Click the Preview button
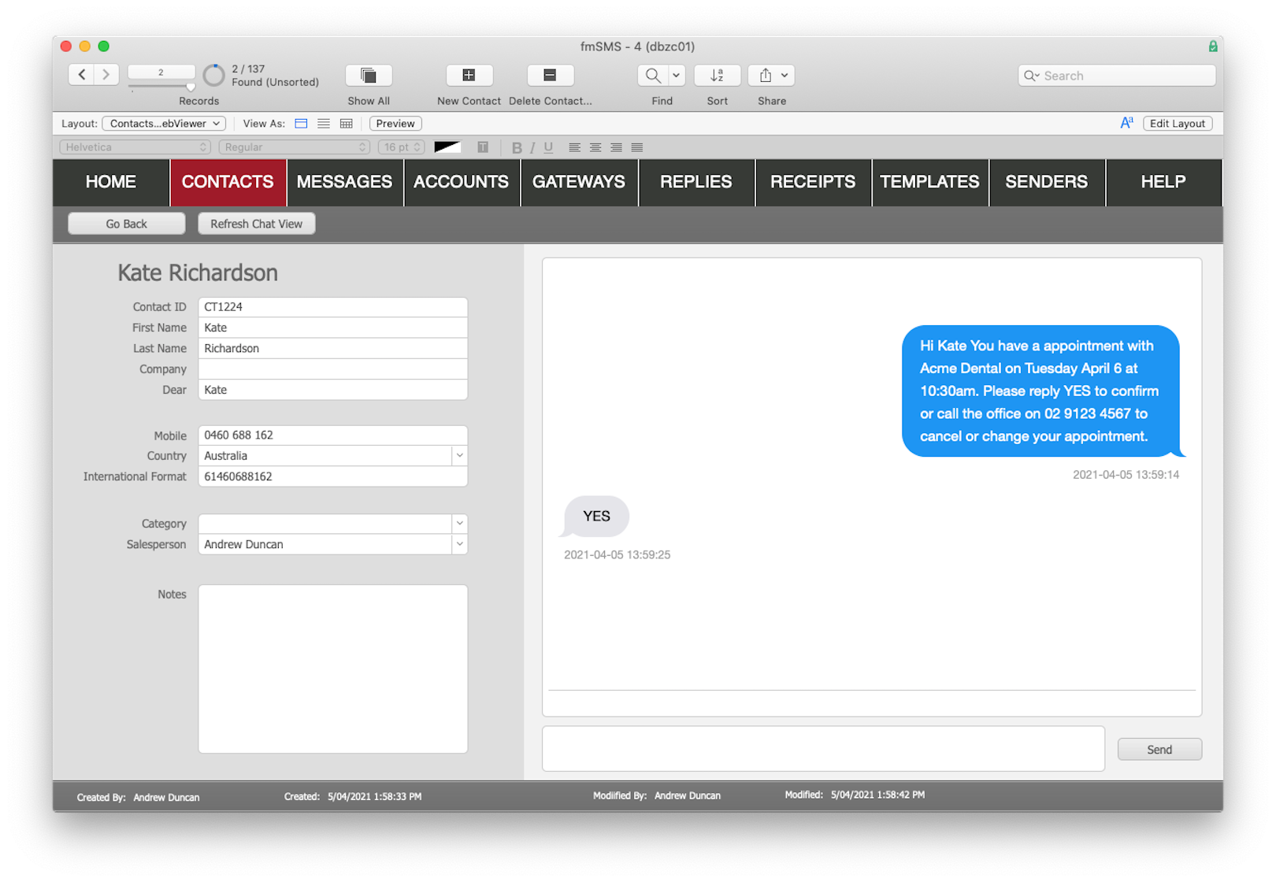 tap(395, 124)
